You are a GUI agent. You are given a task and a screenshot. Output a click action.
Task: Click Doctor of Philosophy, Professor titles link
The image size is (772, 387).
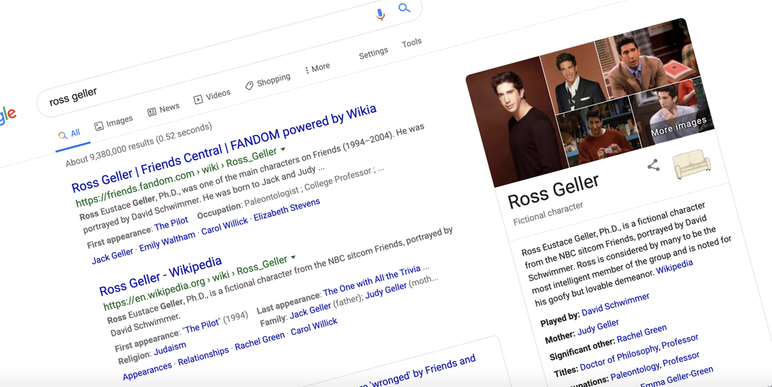pos(639,352)
